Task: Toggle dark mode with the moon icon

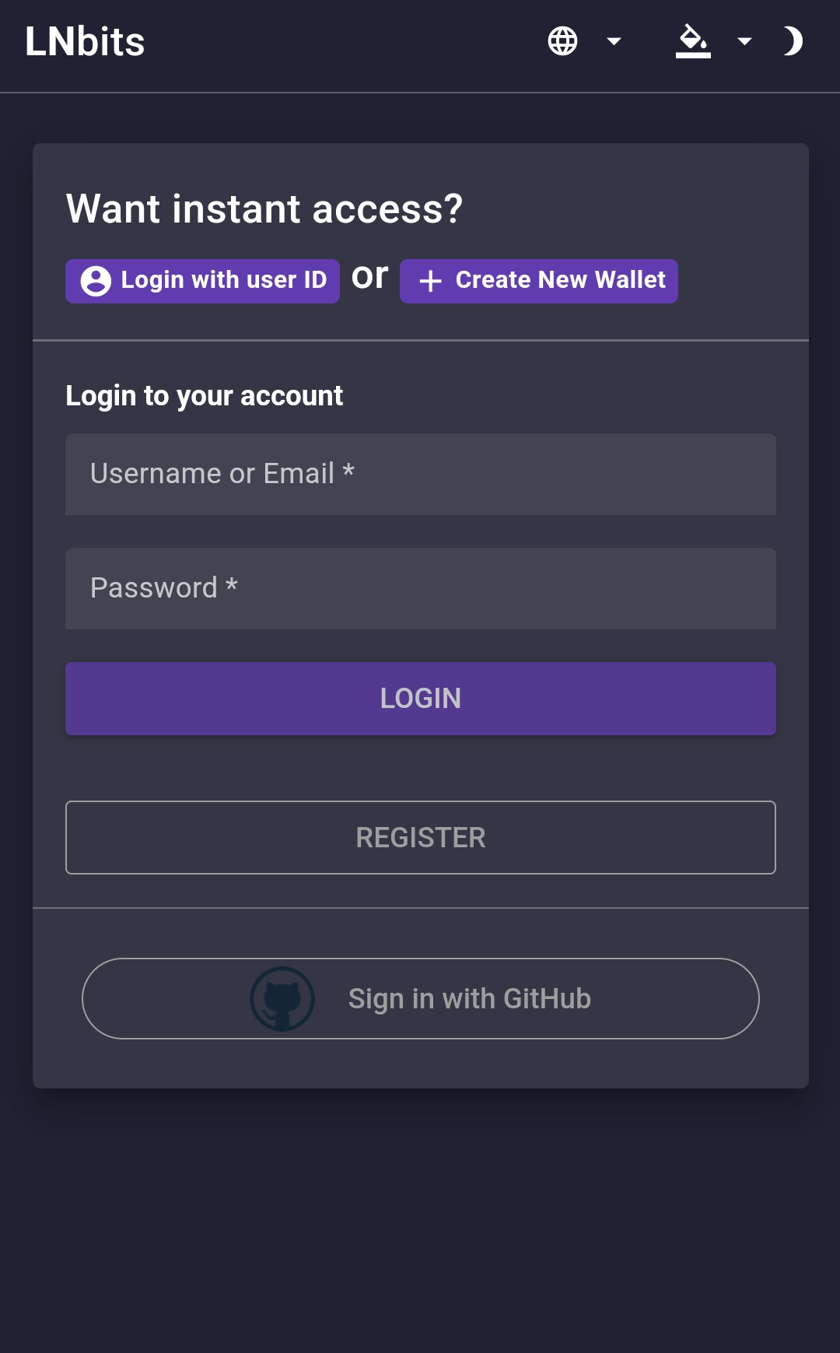Action: click(x=792, y=41)
